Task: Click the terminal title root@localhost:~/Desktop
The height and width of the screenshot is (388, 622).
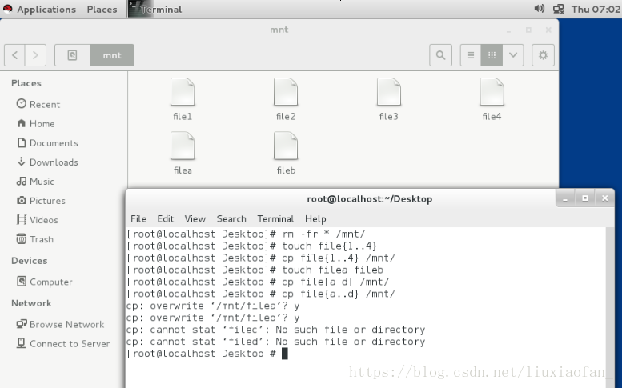Action: coord(369,199)
